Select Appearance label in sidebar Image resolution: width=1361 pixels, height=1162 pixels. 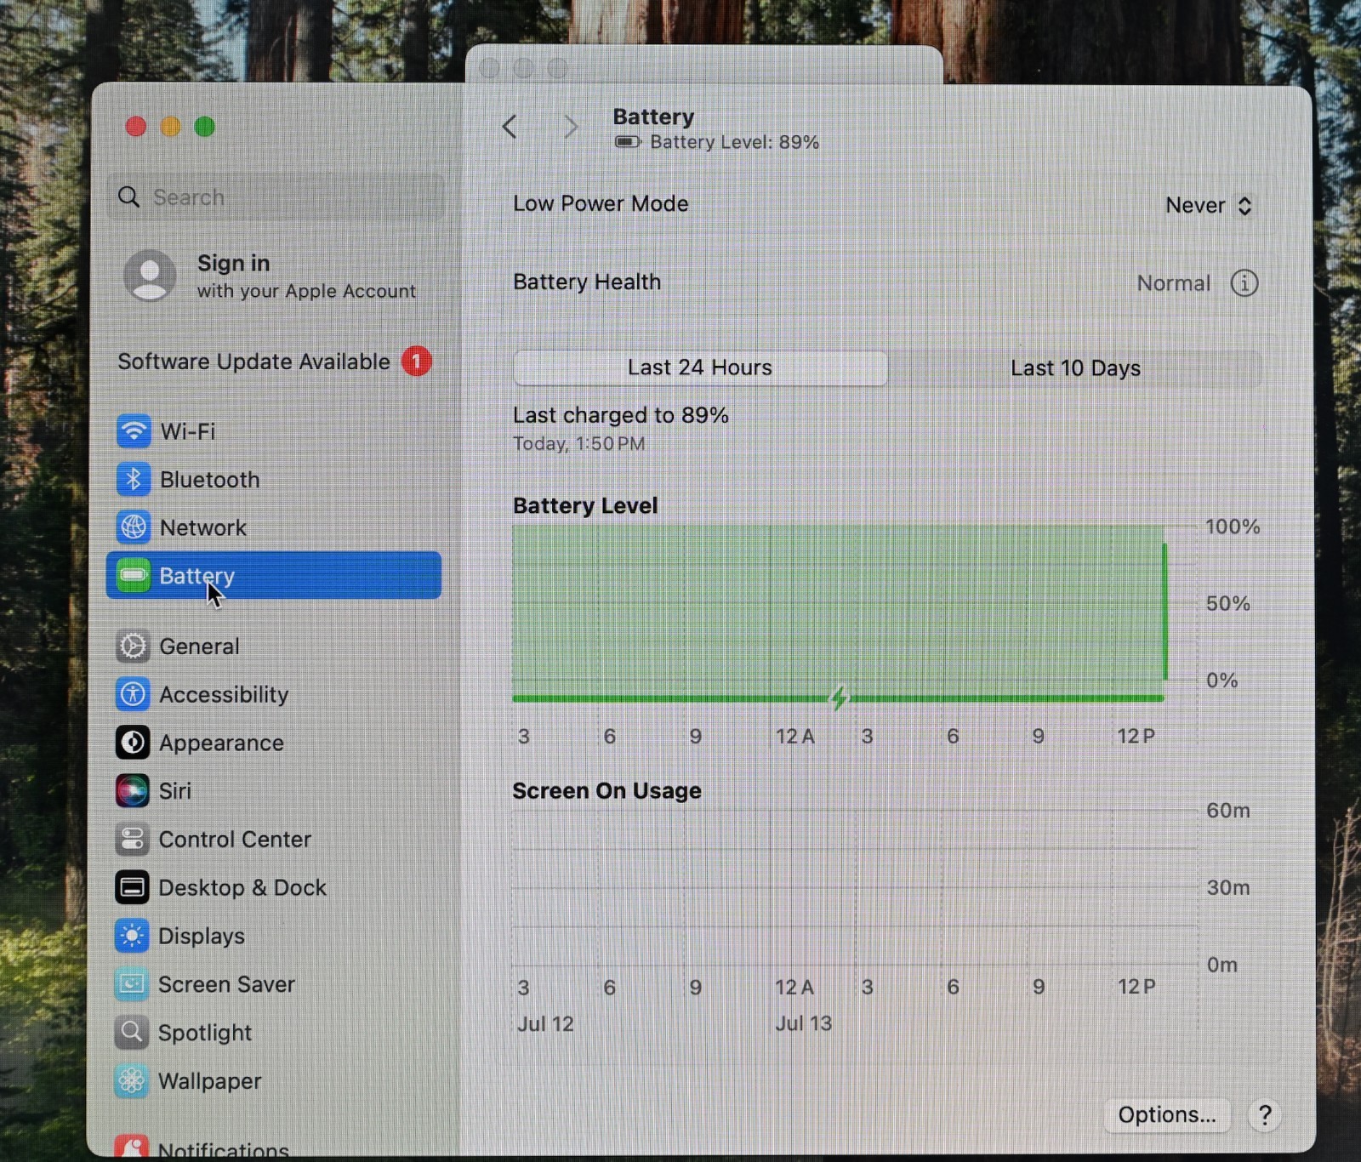click(221, 743)
